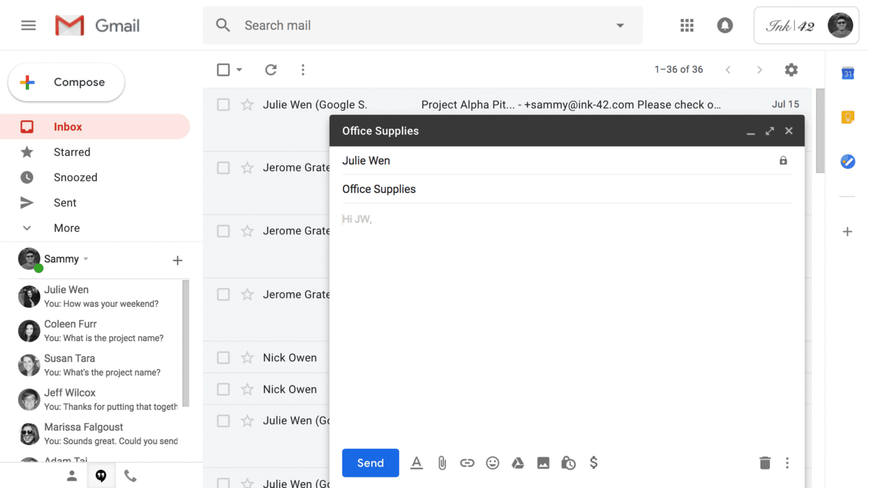This screenshot has width=869, height=488.
Task: Click the Google Drive attach icon
Action: tap(518, 463)
